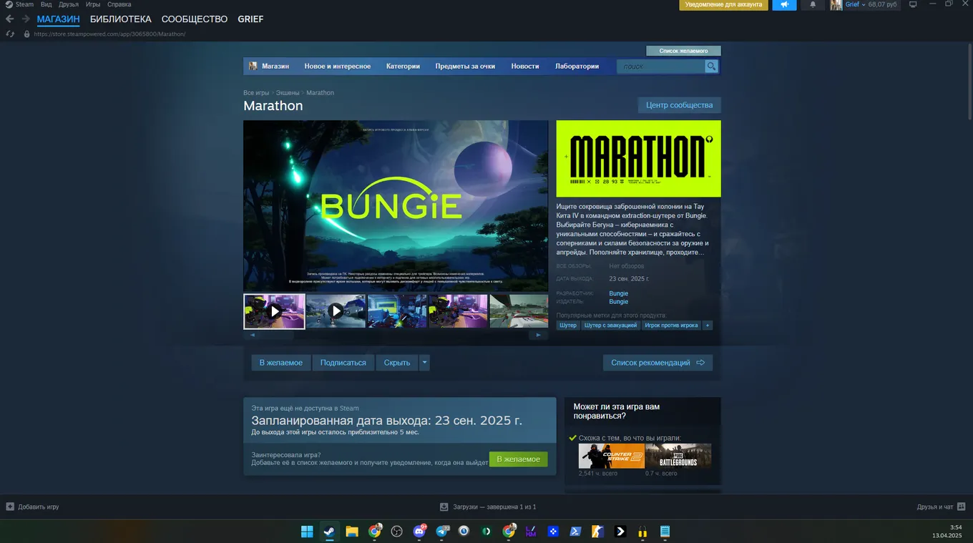Click the yellow padlock taskbar icon
Viewport: 973px width, 543px height.
click(x=642, y=532)
